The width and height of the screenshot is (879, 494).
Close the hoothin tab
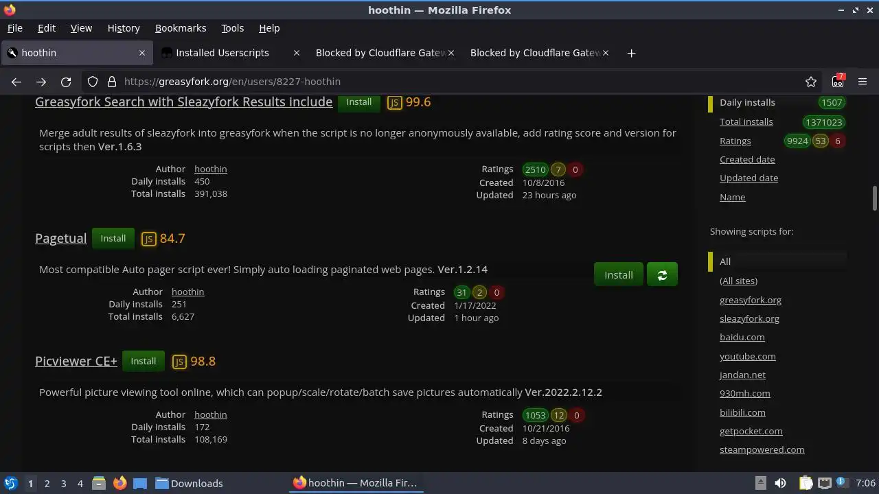142,53
